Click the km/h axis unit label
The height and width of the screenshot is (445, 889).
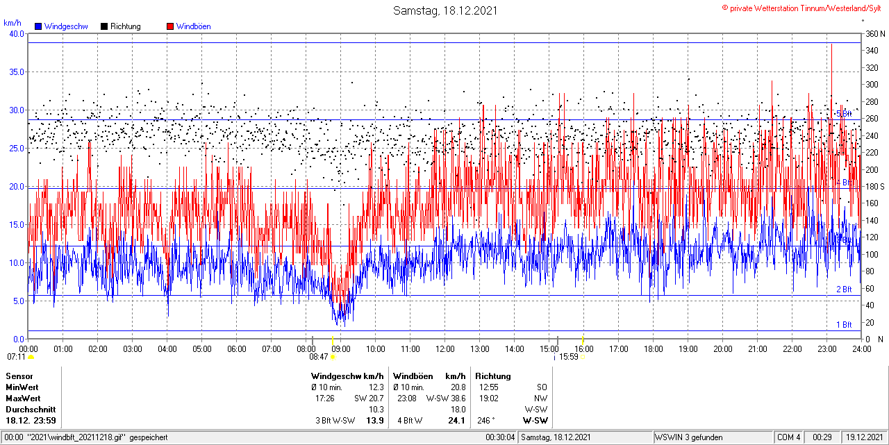pyautogui.click(x=13, y=23)
